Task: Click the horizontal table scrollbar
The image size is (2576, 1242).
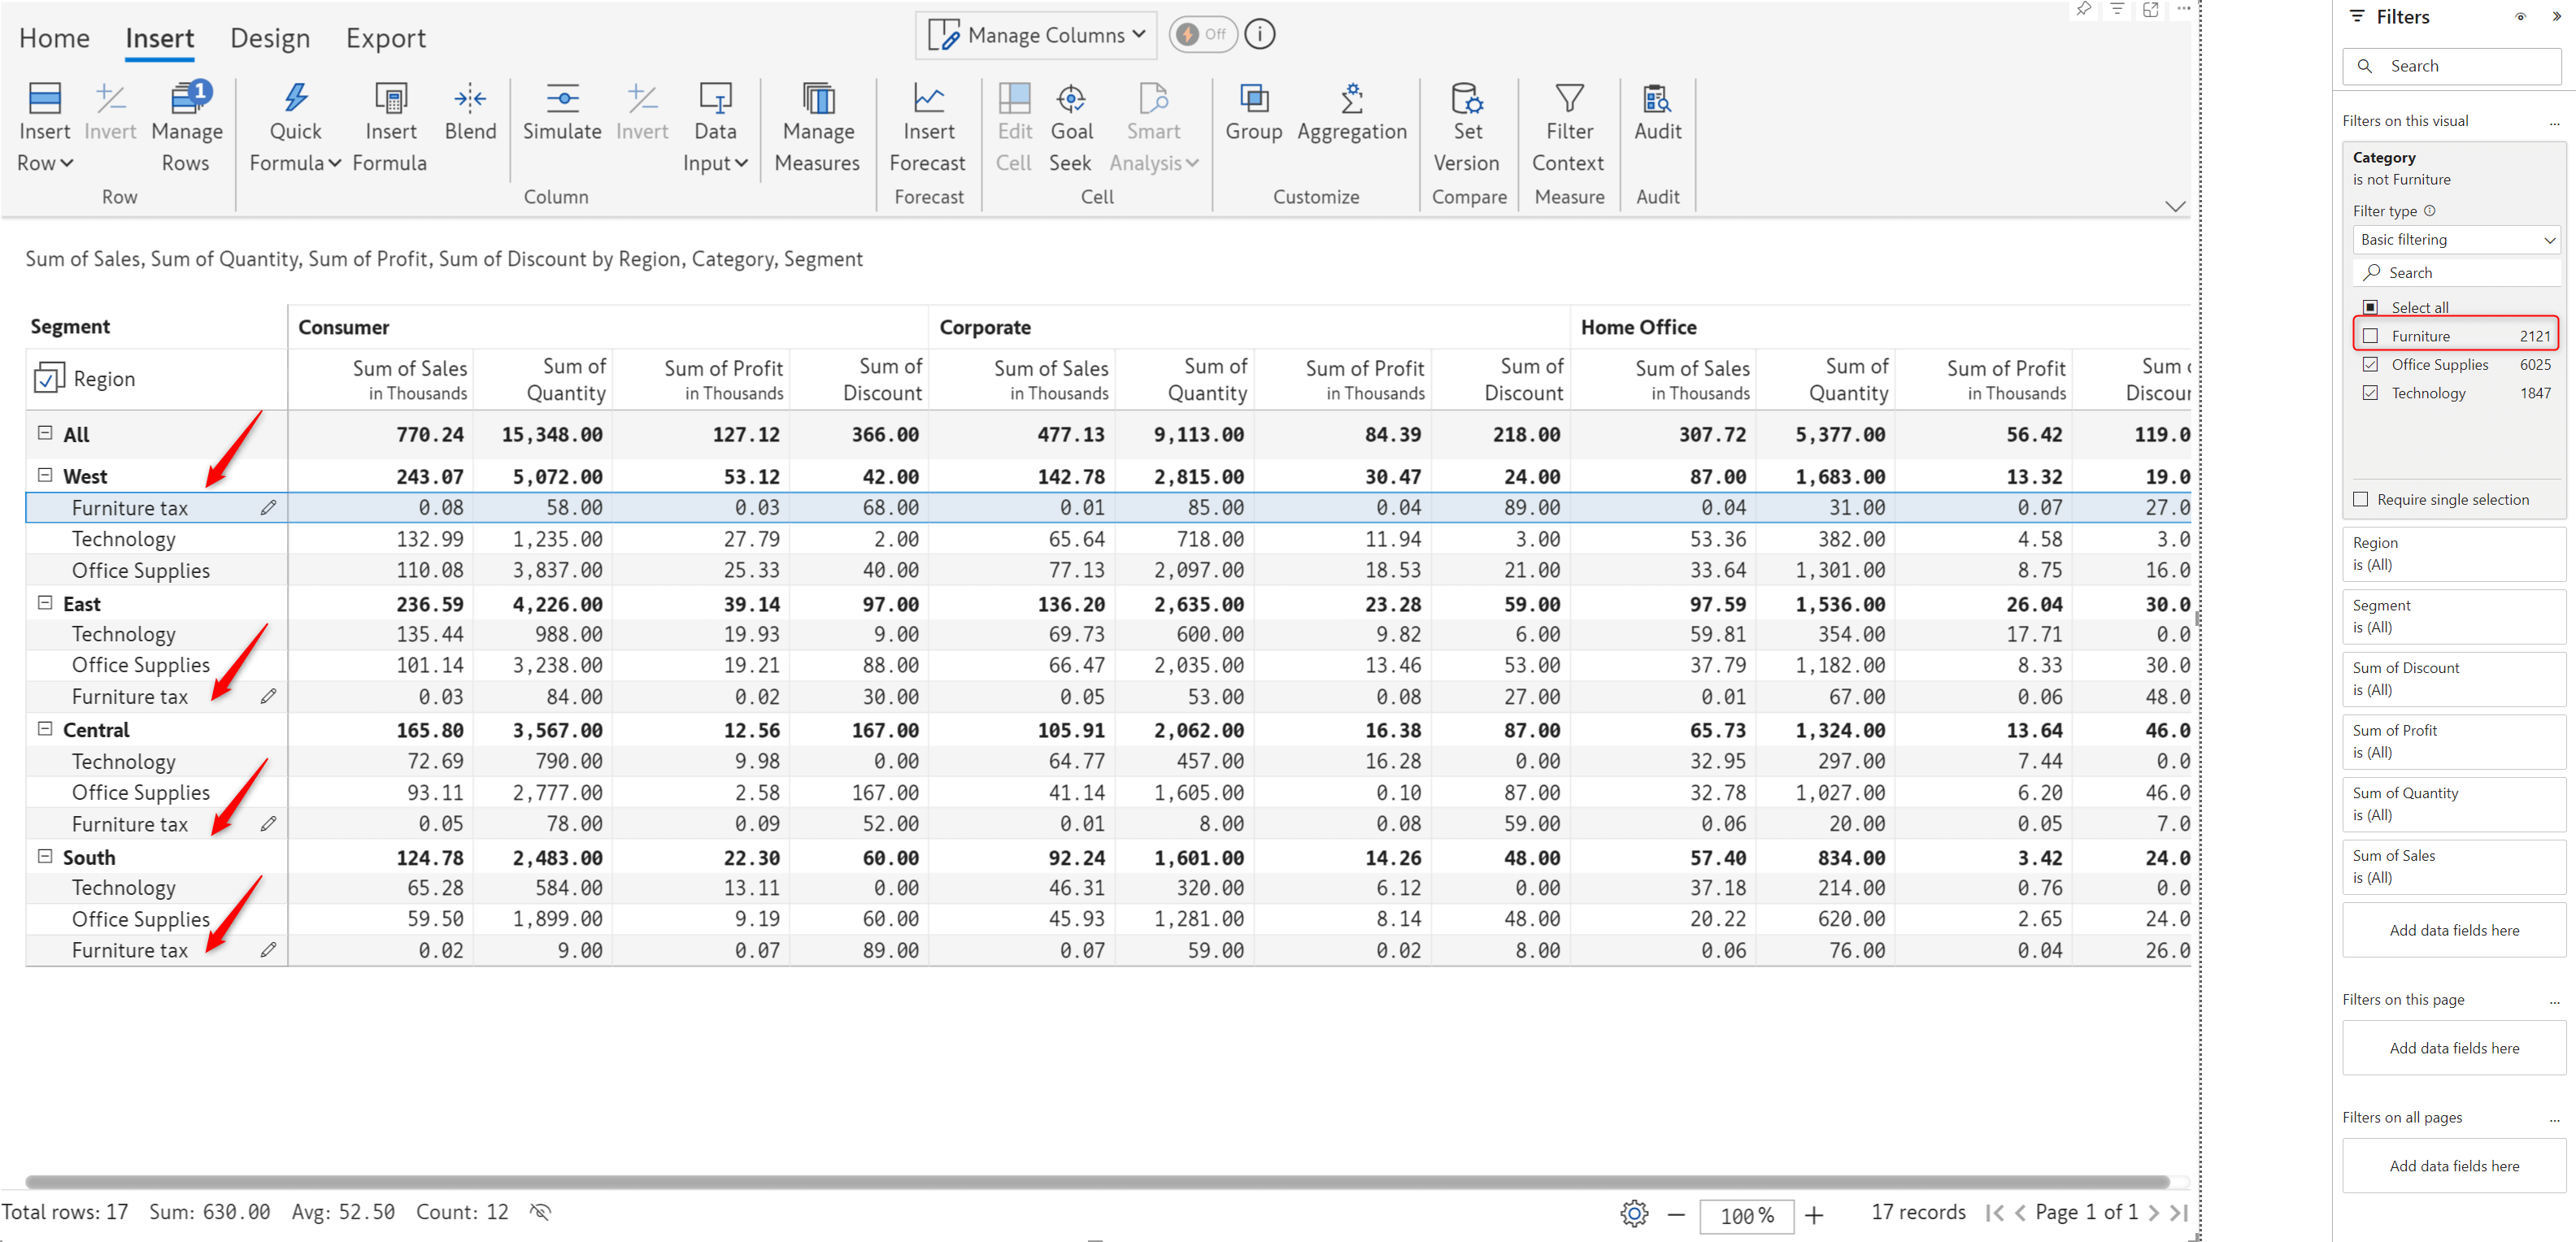Action: (1097, 1182)
